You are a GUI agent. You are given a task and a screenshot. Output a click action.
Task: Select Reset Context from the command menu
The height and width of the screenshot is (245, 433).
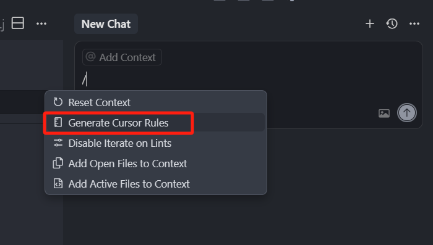(156, 102)
